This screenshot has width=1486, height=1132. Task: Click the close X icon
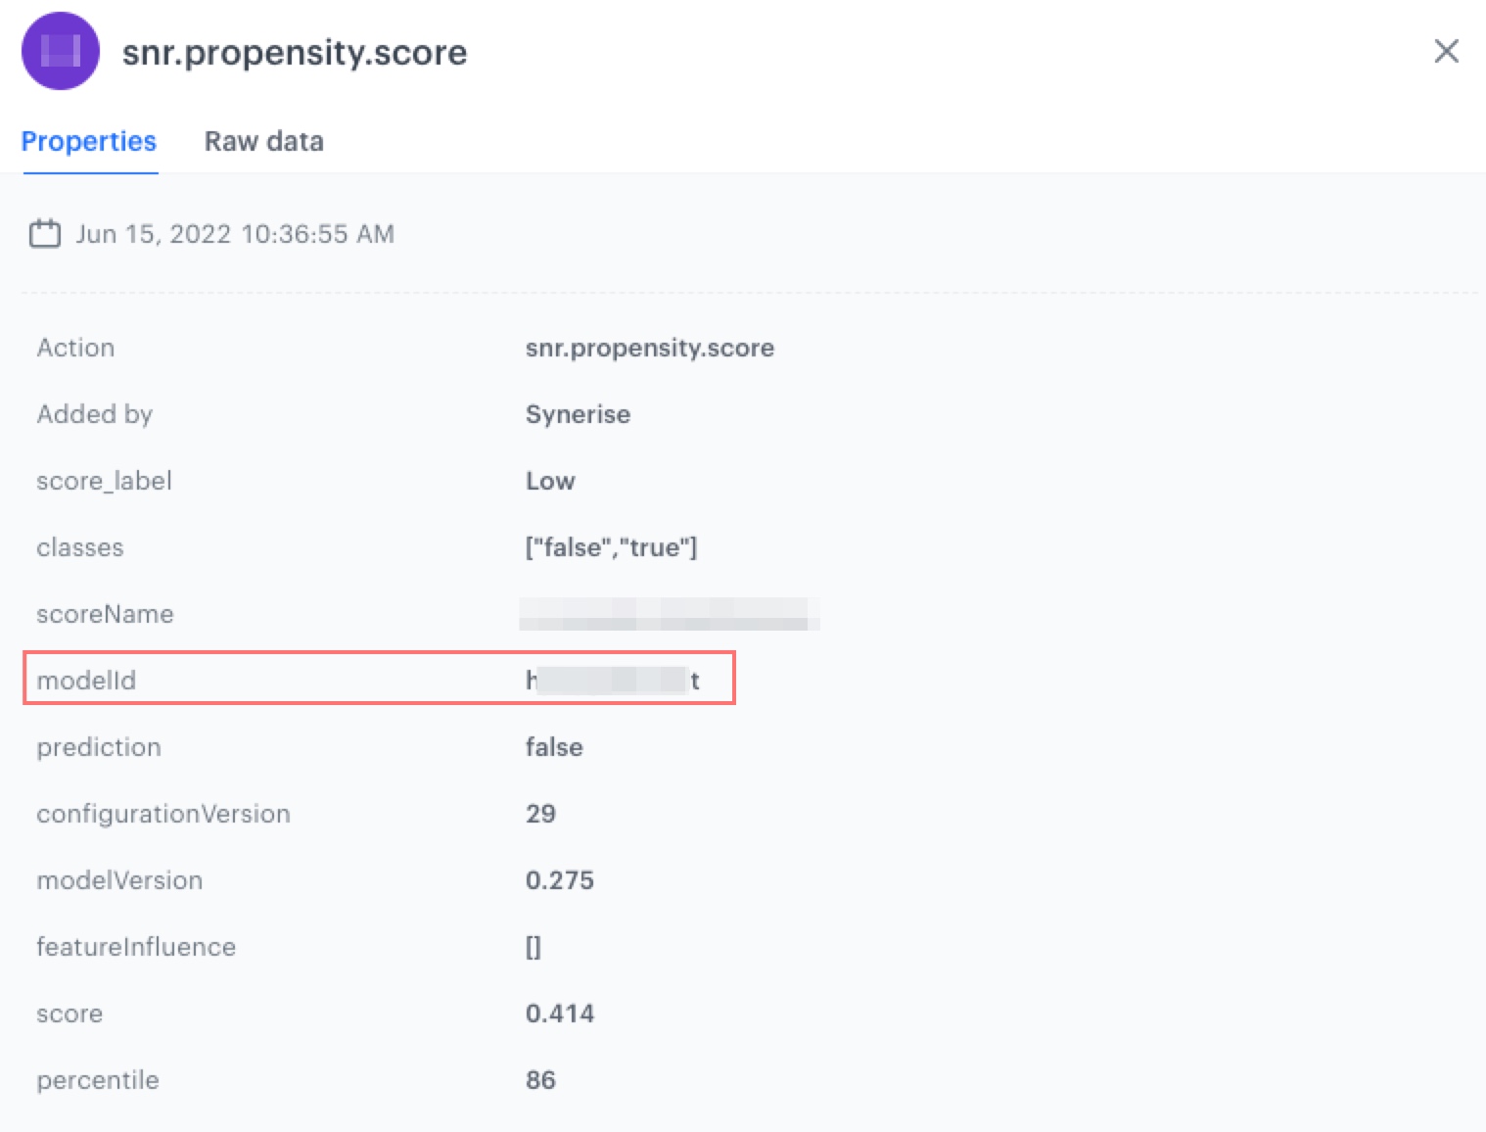click(1446, 52)
